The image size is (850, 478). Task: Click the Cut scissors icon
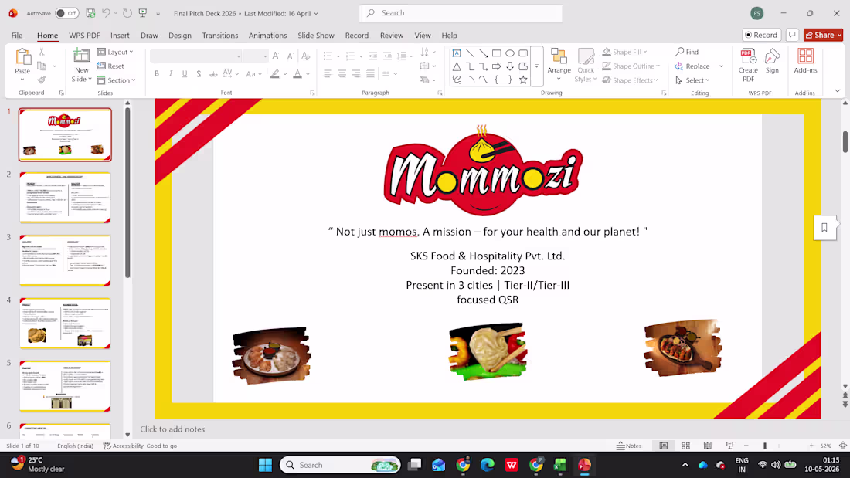(42, 53)
